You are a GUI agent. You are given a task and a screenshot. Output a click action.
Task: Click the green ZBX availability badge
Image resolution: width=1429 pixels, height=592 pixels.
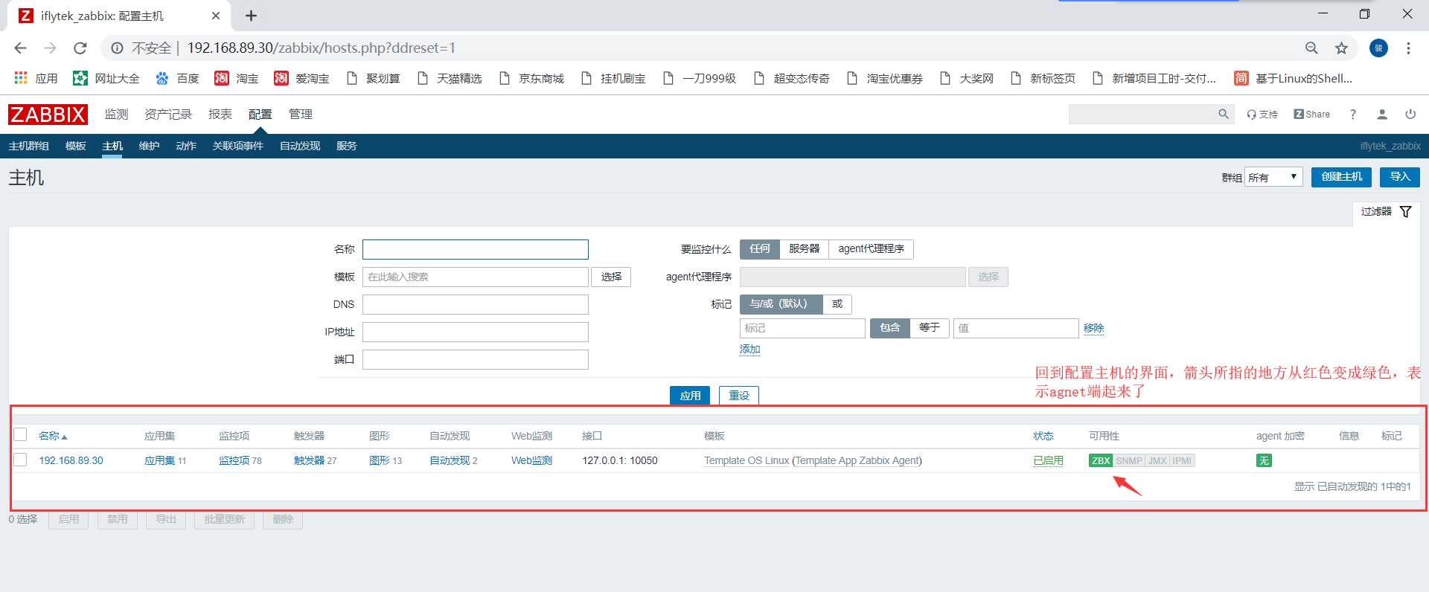pyautogui.click(x=1101, y=461)
